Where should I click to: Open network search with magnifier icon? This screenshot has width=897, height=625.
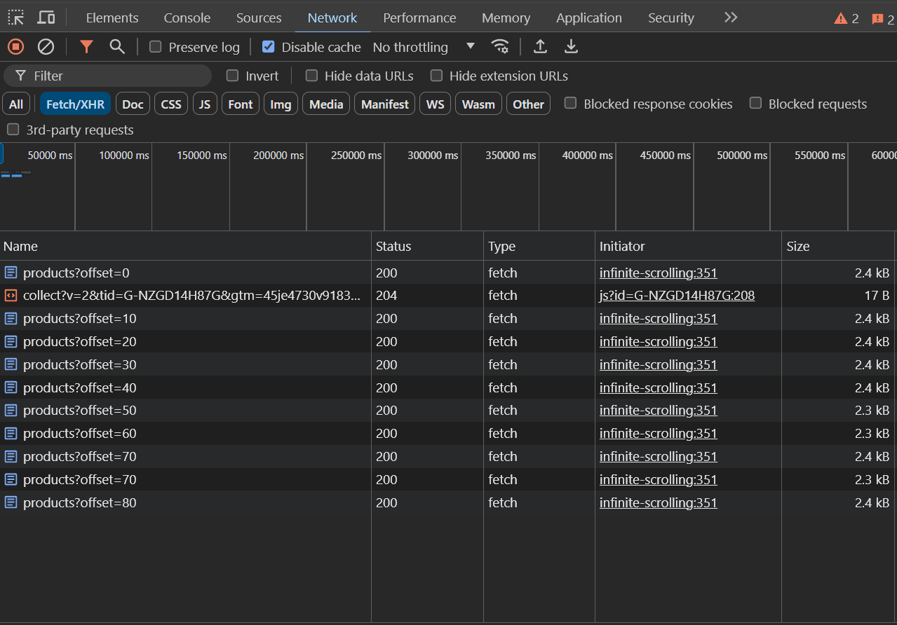117,47
